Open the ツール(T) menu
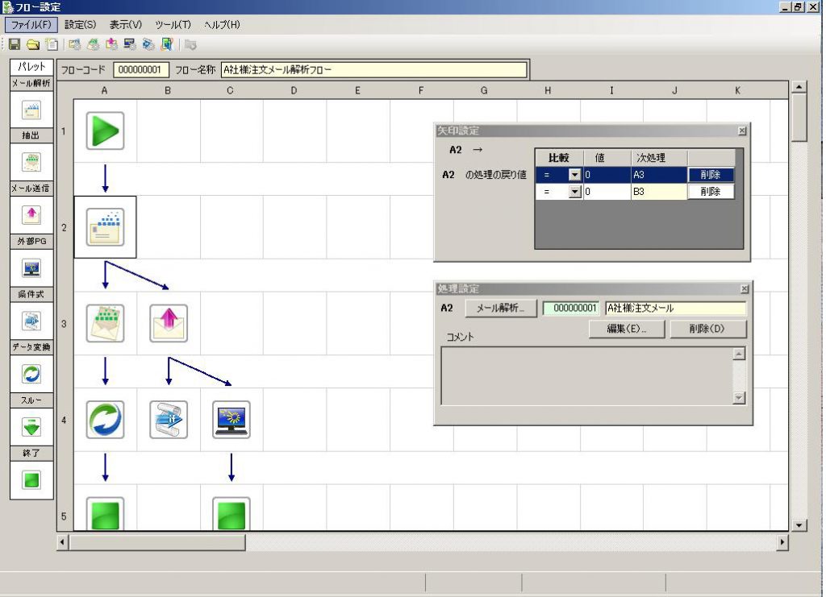Screen dimensions: 826x597 (173, 25)
